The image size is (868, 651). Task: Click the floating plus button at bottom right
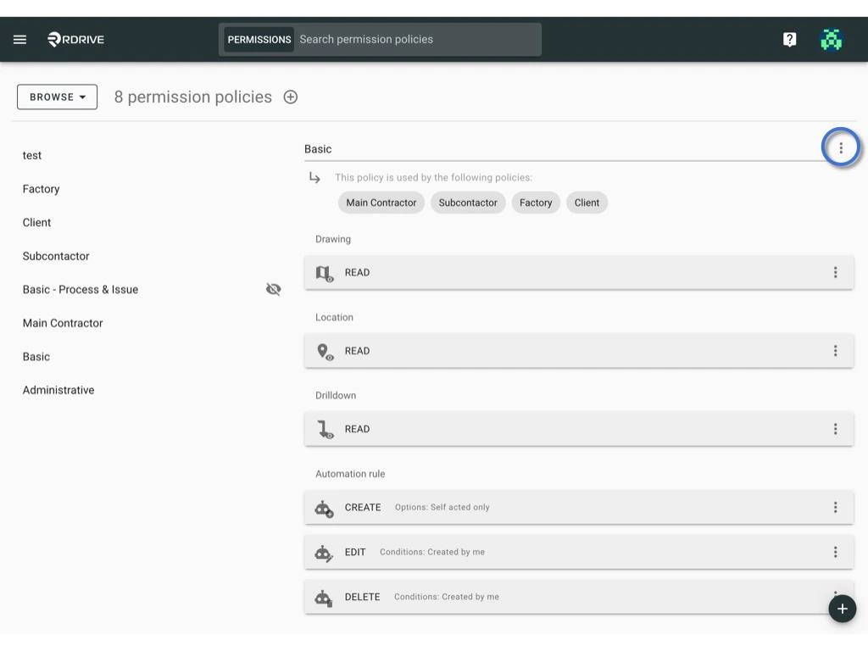[842, 609]
